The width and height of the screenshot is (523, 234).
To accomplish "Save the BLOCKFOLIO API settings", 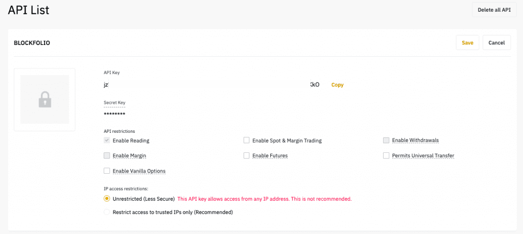I will coord(467,42).
